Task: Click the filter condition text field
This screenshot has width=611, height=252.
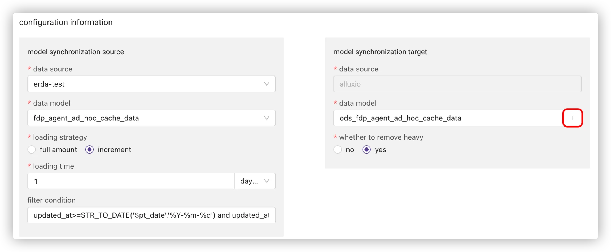Action: (x=151, y=215)
